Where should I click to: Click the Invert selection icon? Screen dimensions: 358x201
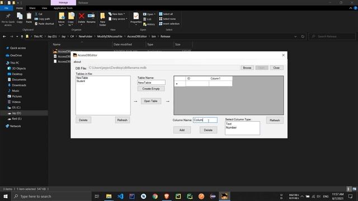[x=161, y=23]
